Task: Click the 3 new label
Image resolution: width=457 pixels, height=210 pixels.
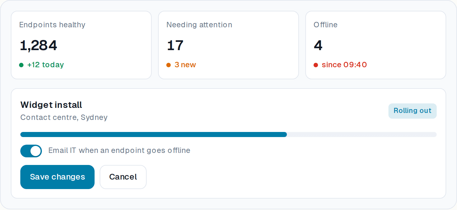Action: [x=185, y=65]
